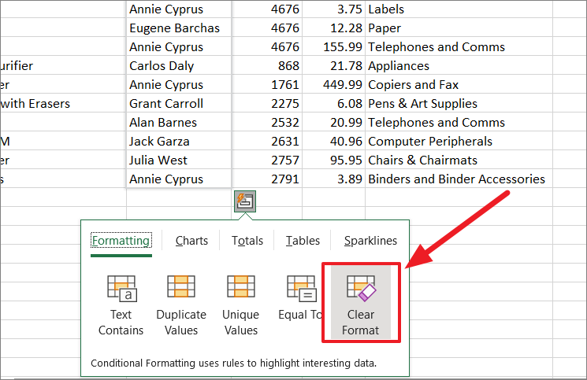Select the Pens & Art Supplies cell
This screenshot has height=380, width=587.
(x=459, y=104)
